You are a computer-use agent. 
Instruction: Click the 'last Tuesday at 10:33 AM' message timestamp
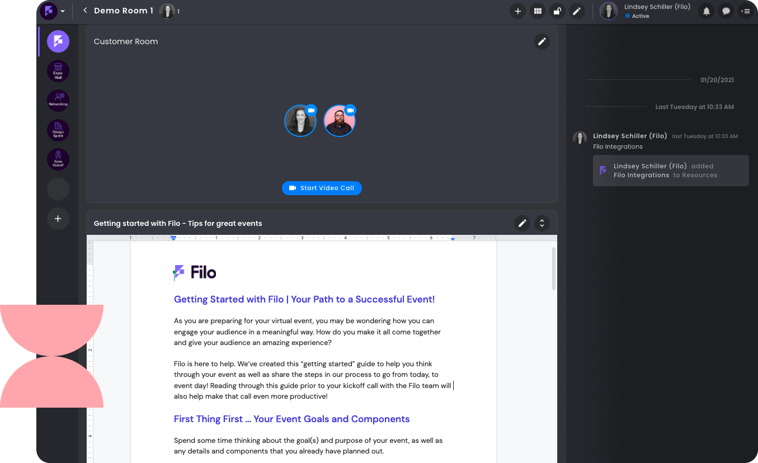(705, 136)
